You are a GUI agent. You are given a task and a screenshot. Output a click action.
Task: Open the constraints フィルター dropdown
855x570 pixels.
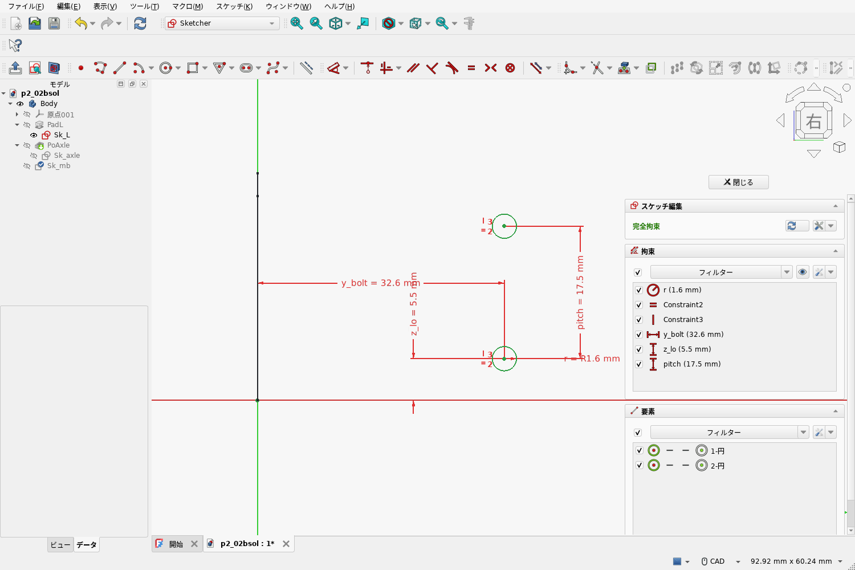pyautogui.click(x=787, y=272)
